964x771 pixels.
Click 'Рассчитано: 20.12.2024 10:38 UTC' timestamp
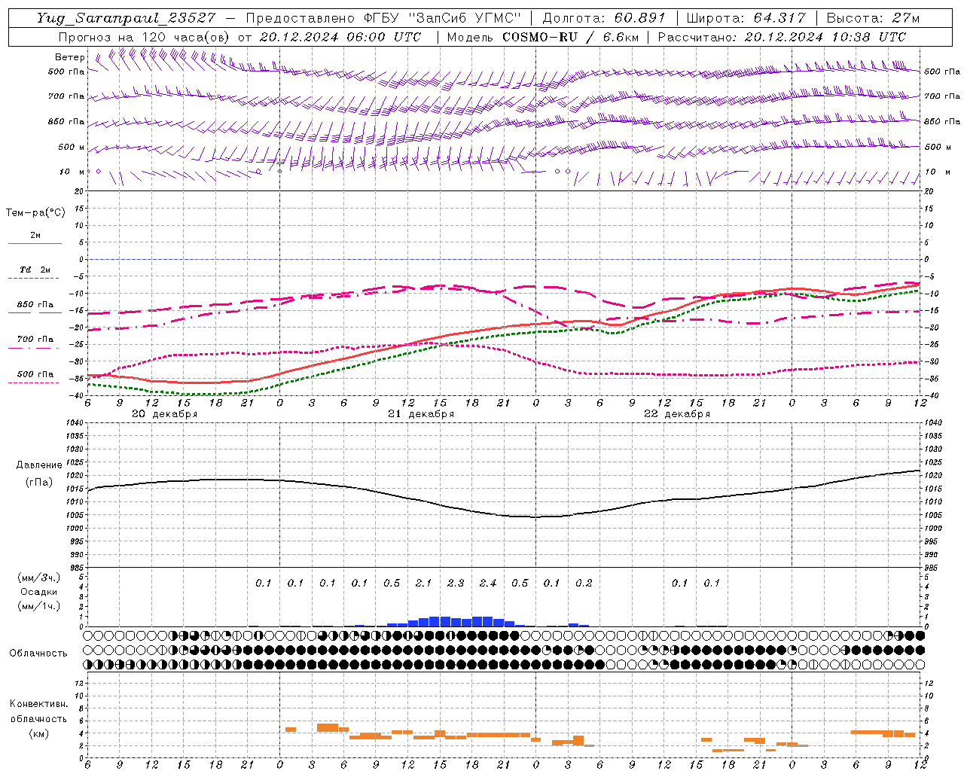[x=782, y=37]
